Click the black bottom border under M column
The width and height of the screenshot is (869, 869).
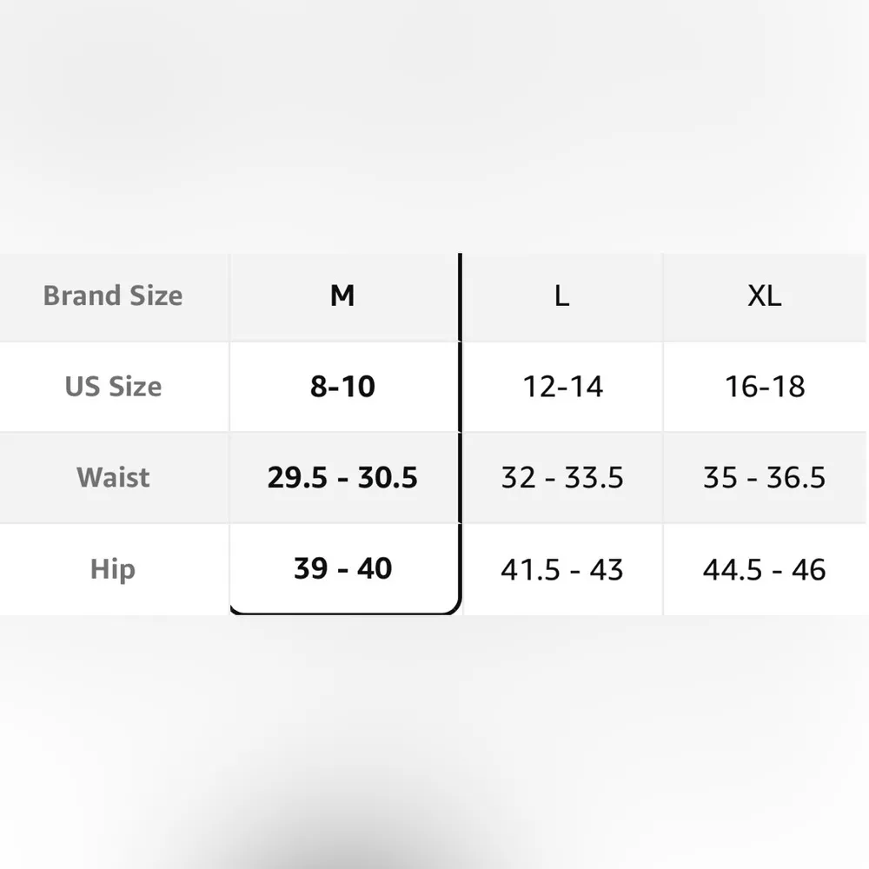click(x=344, y=613)
